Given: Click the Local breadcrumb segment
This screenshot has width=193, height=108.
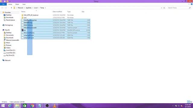Looking at the screenshot, I should coord(36,8).
